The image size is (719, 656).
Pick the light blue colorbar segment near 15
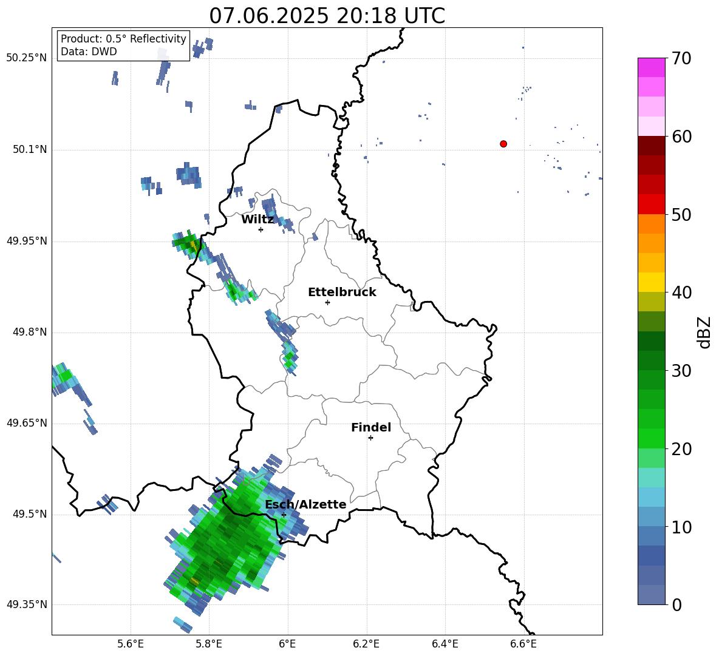pos(651,497)
